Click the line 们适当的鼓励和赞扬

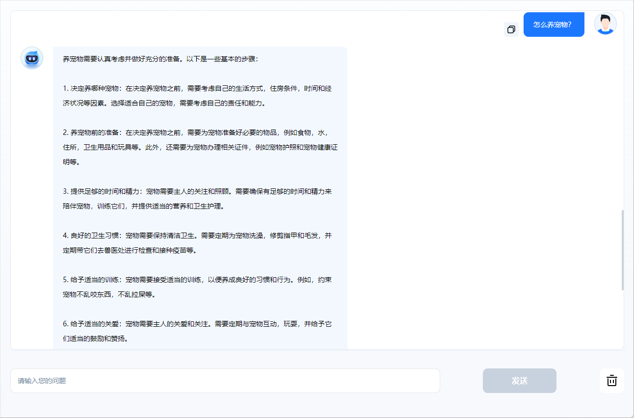point(96,339)
